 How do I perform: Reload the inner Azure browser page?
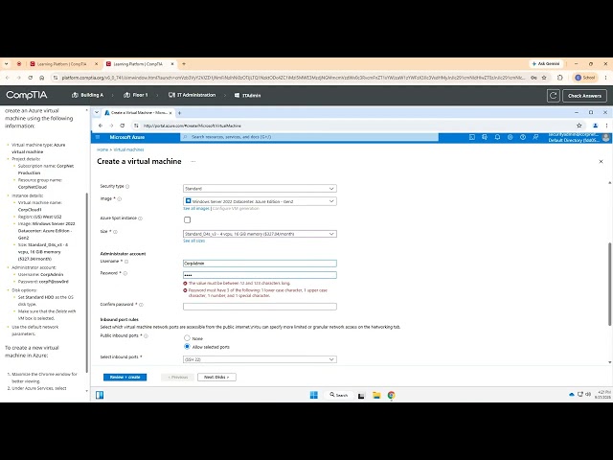[x=123, y=126]
